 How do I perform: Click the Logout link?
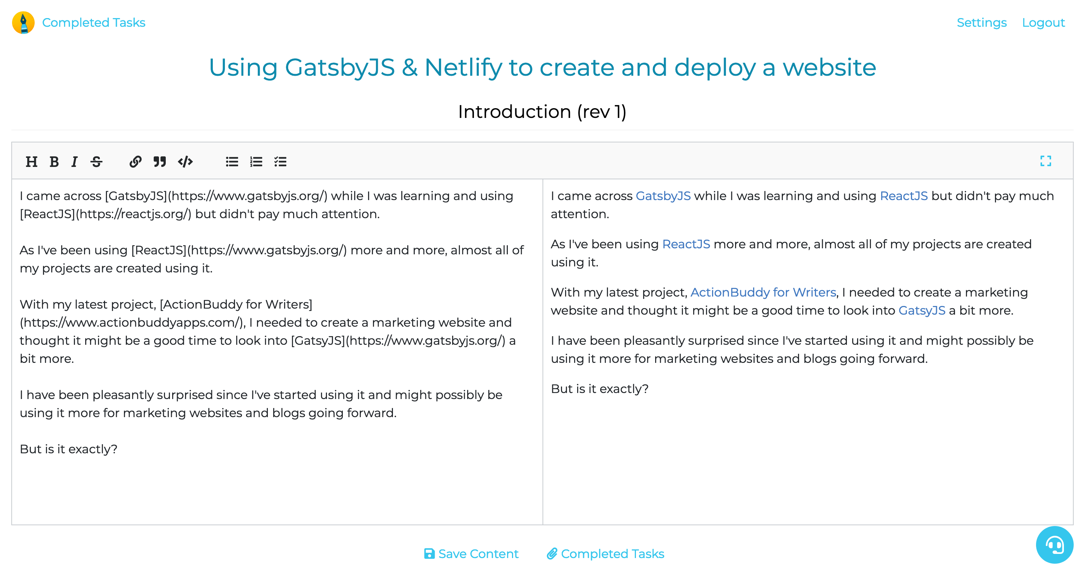(x=1043, y=23)
